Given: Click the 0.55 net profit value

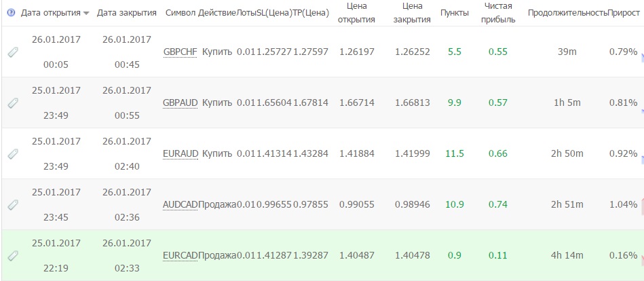Looking at the screenshot, I should [x=498, y=52].
